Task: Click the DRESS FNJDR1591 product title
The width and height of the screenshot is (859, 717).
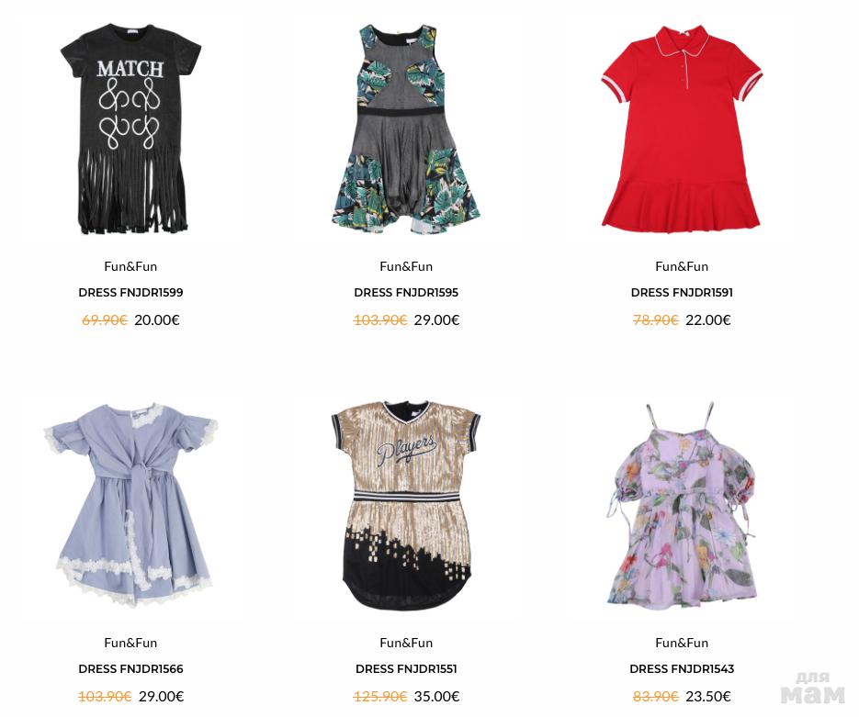Action: click(682, 292)
